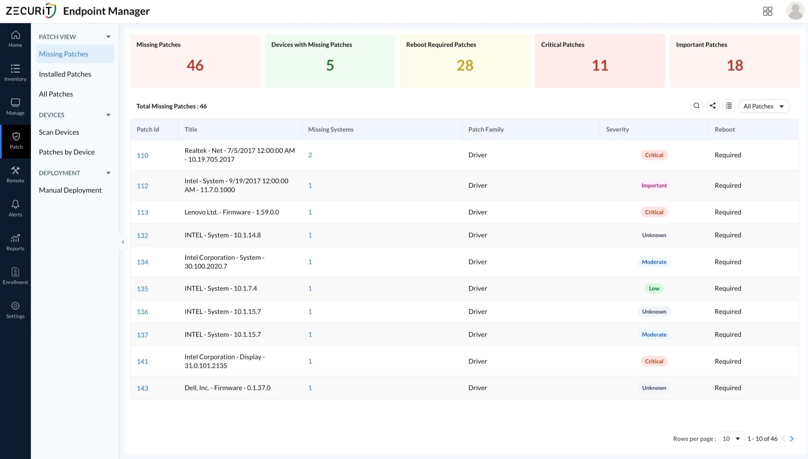Go to previous page arrow
This screenshot has height=459, width=808.
coord(783,439)
